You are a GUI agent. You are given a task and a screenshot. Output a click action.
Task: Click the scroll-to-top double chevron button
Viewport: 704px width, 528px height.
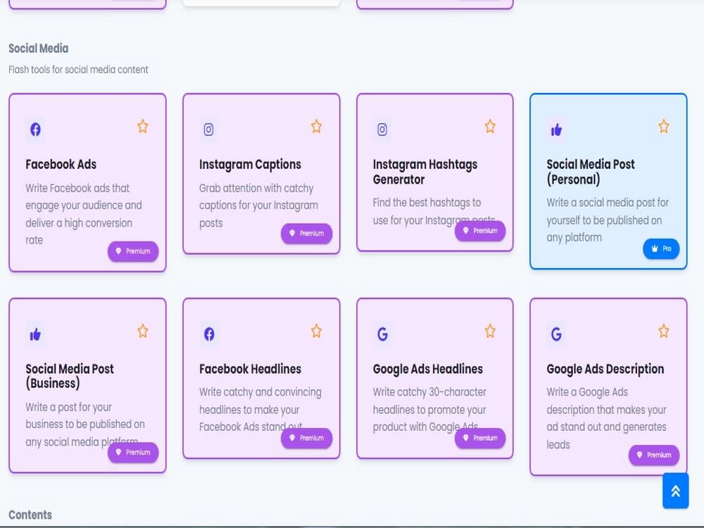[x=675, y=491]
